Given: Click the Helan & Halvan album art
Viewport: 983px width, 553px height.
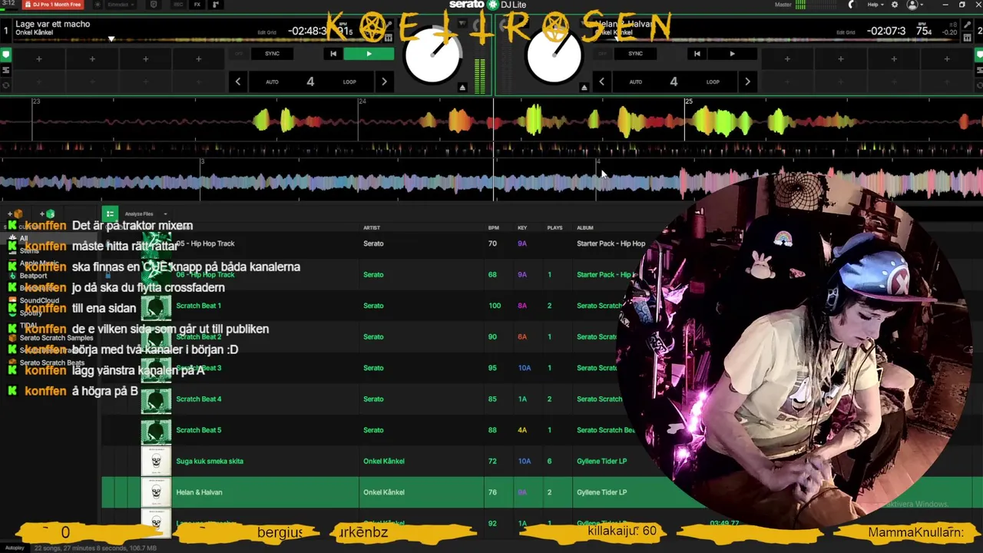Looking at the screenshot, I should coord(156,492).
